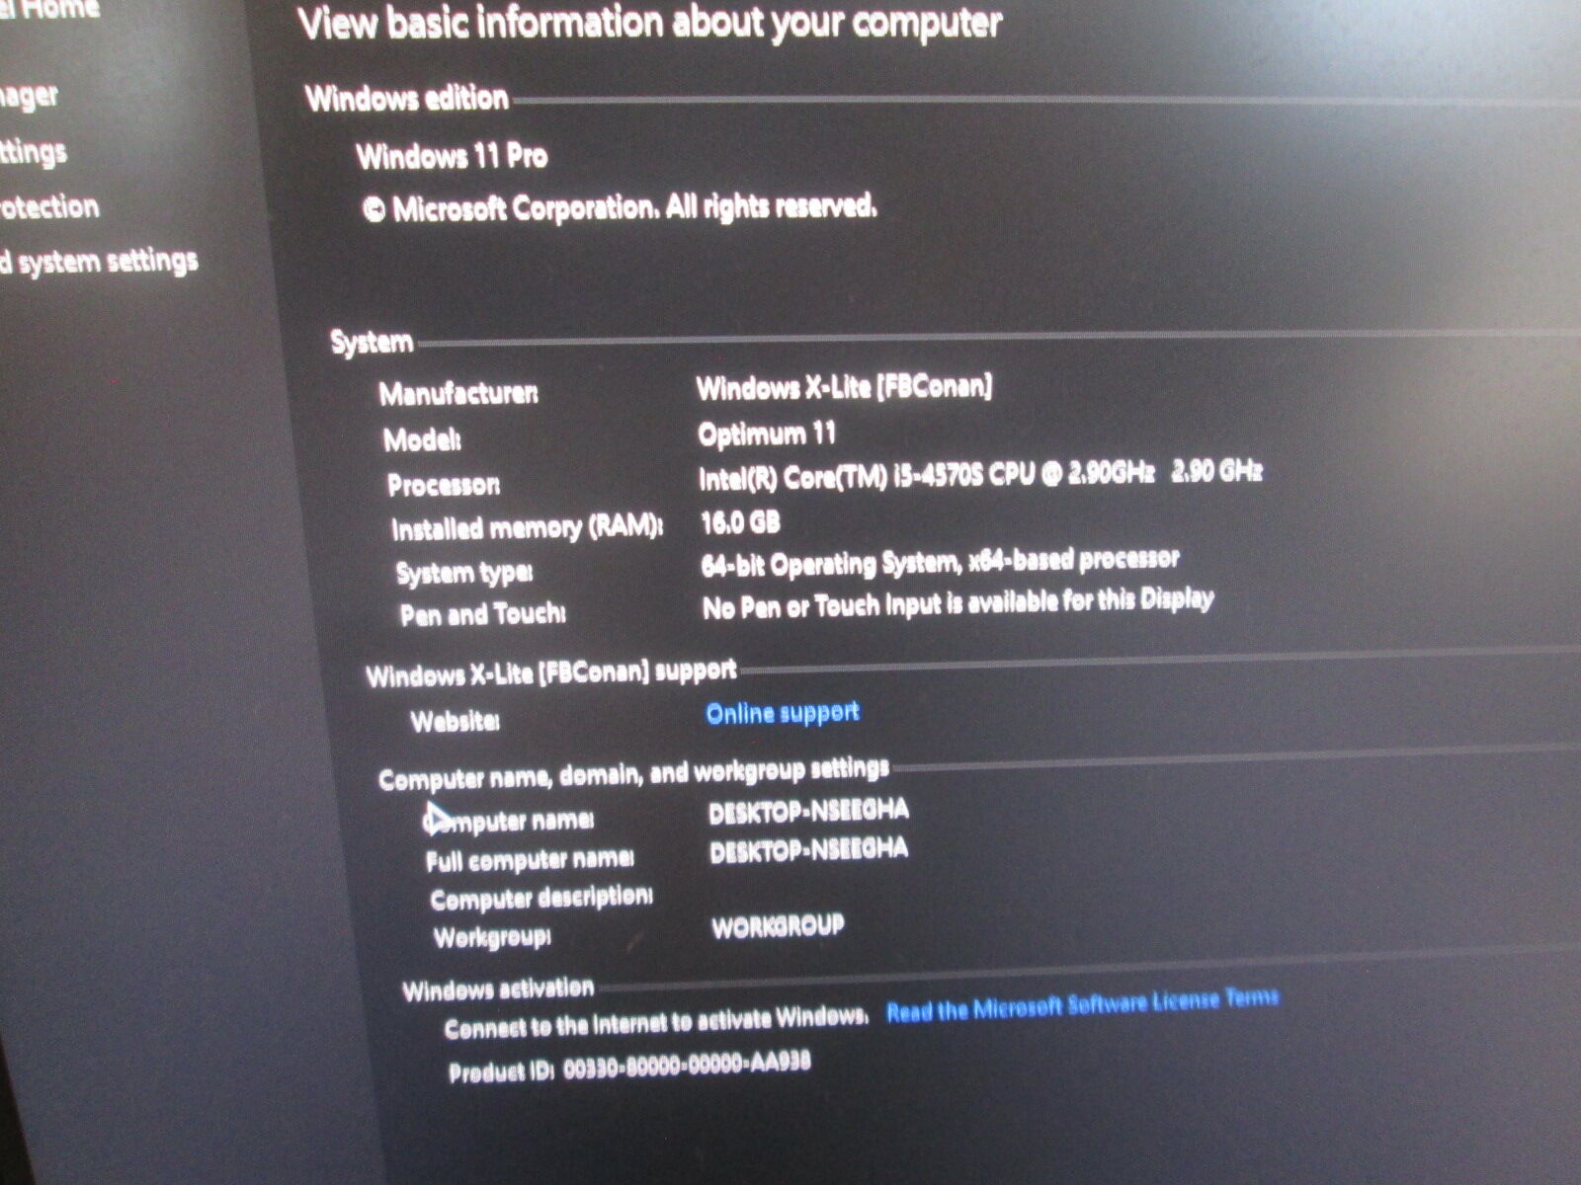Click the 16.0 GB installed memory value

click(740, 521)
